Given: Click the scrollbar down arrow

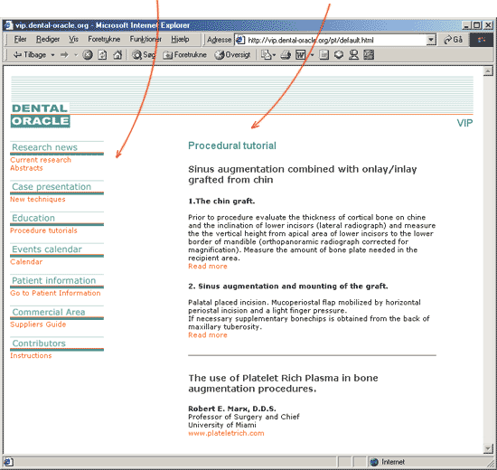Looking at the screenshot, I should [488, 448].
